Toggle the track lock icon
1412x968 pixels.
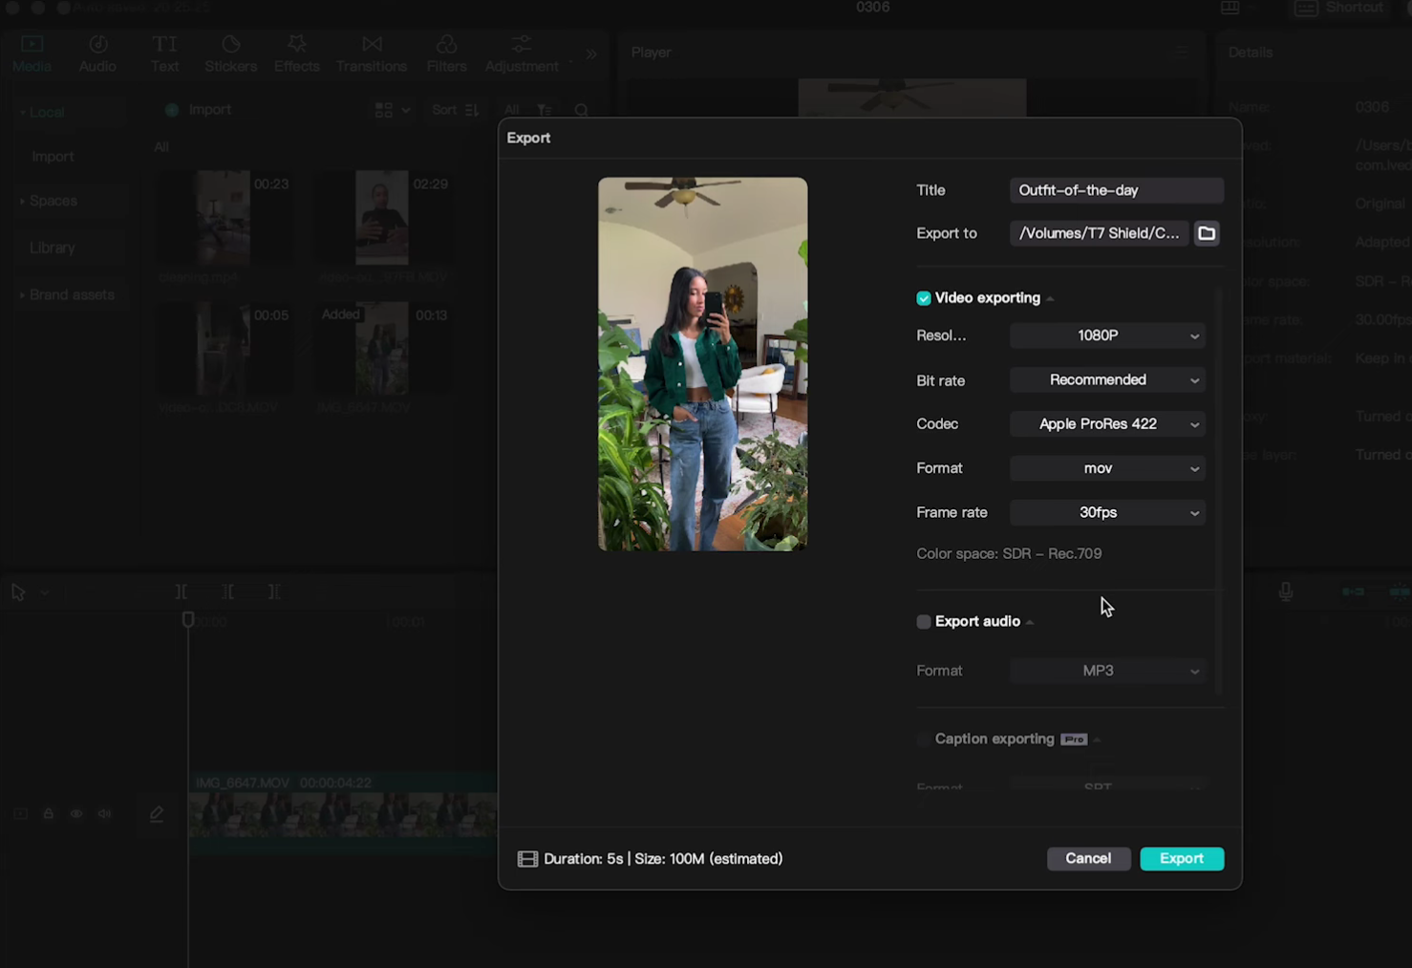tap(48, 814)
